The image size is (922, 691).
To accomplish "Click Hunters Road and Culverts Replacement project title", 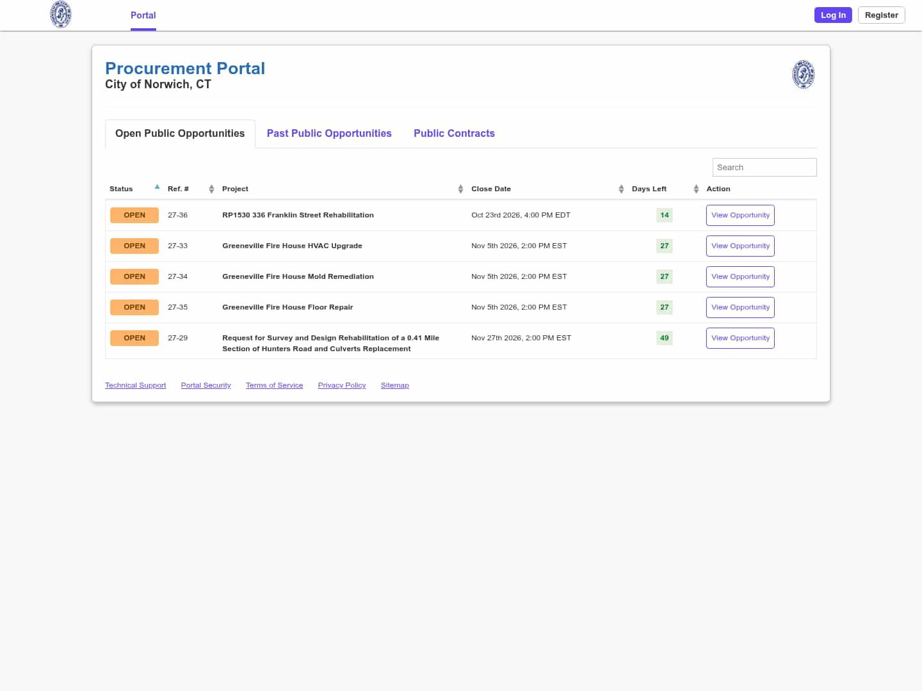I will [x=330, y=343].
